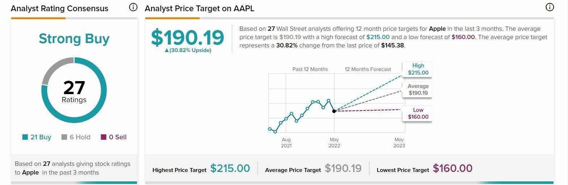This screenshot has width=568, height=185.
Task: Click the teal Buy legend square
Action: pyautogui.click(x=25, y=137)
